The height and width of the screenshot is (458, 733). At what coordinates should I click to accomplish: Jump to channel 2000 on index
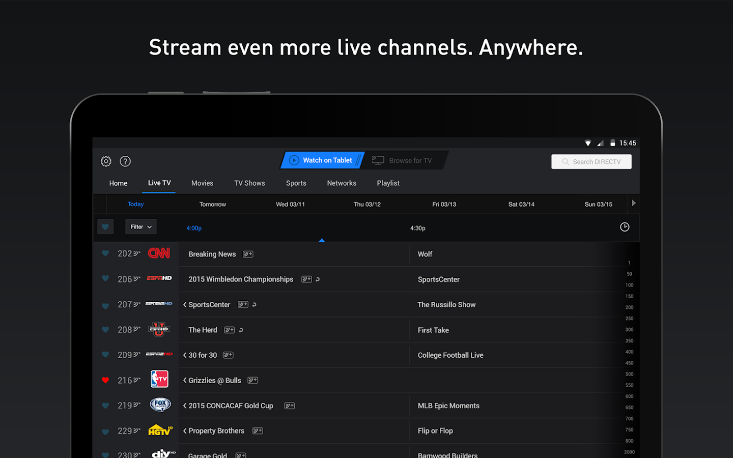(x=630, y=452)
